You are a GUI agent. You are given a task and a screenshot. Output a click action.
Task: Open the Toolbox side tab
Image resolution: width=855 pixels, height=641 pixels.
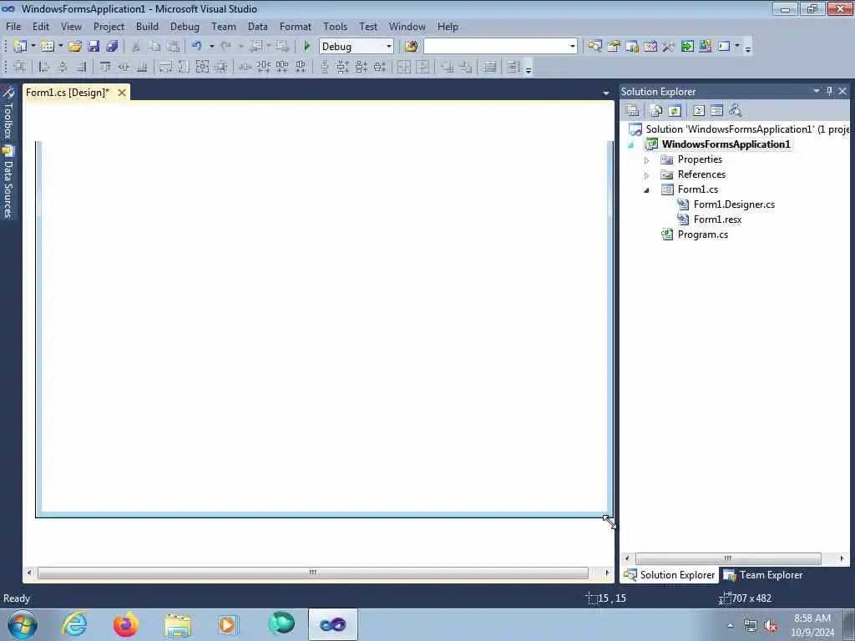(x=8, y=113)
